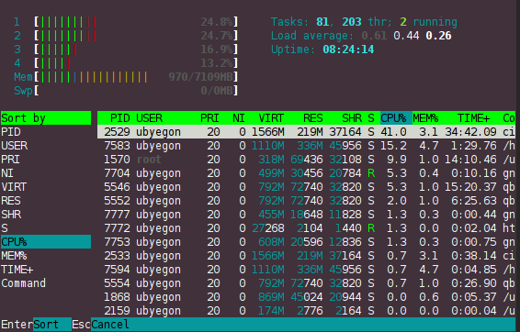The image size is (520, 332).
Task: Select USER in Sort by list
Action: pos(46,146)
